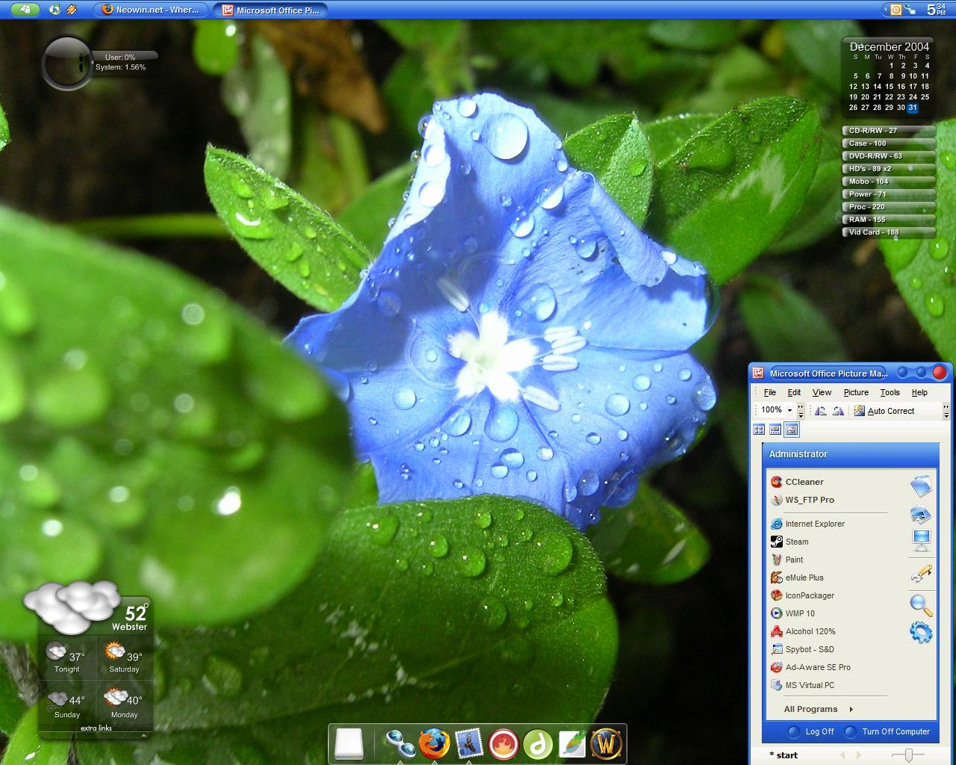Screen dimensions: 956x765
Task: Switch to Thumbnail view in Picture Manager
Action: (759, 430)
